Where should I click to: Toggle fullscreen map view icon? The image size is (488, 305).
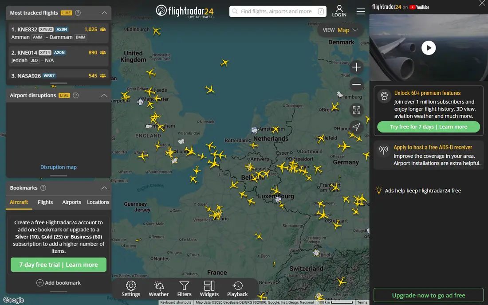(x=356, y=110)
